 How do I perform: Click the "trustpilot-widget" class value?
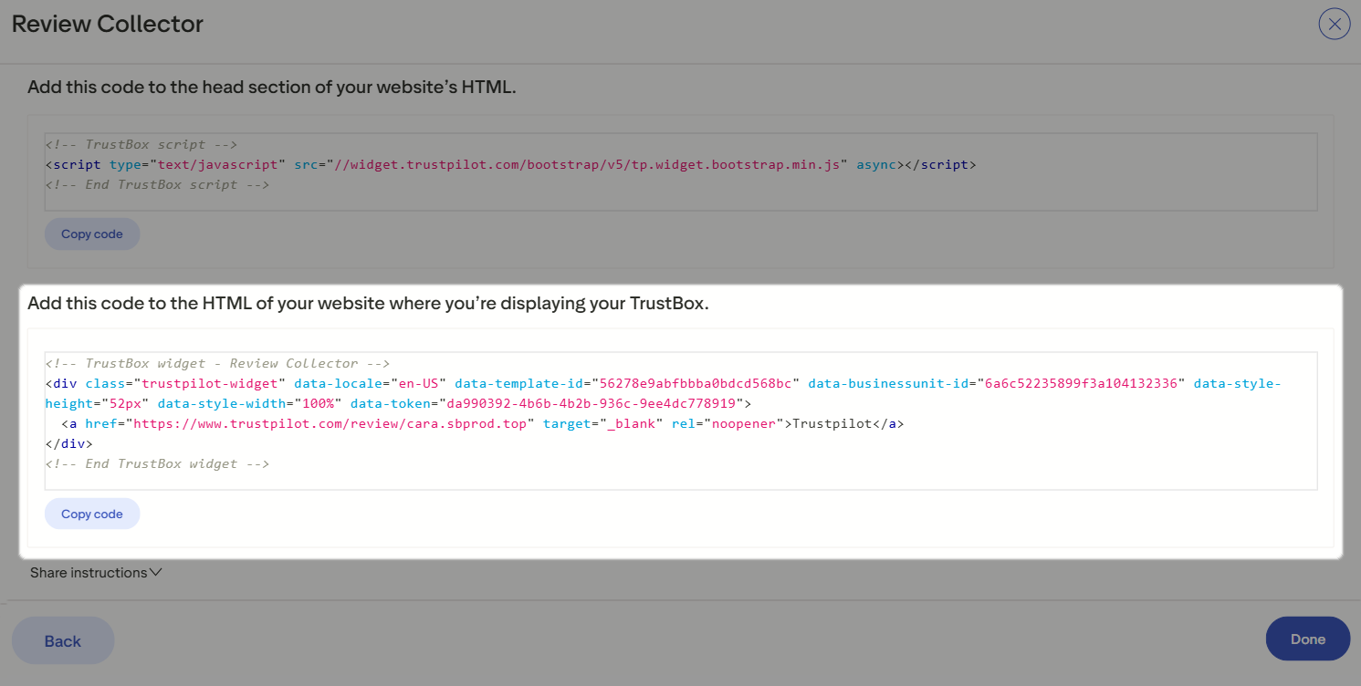[x=210, y=383]
